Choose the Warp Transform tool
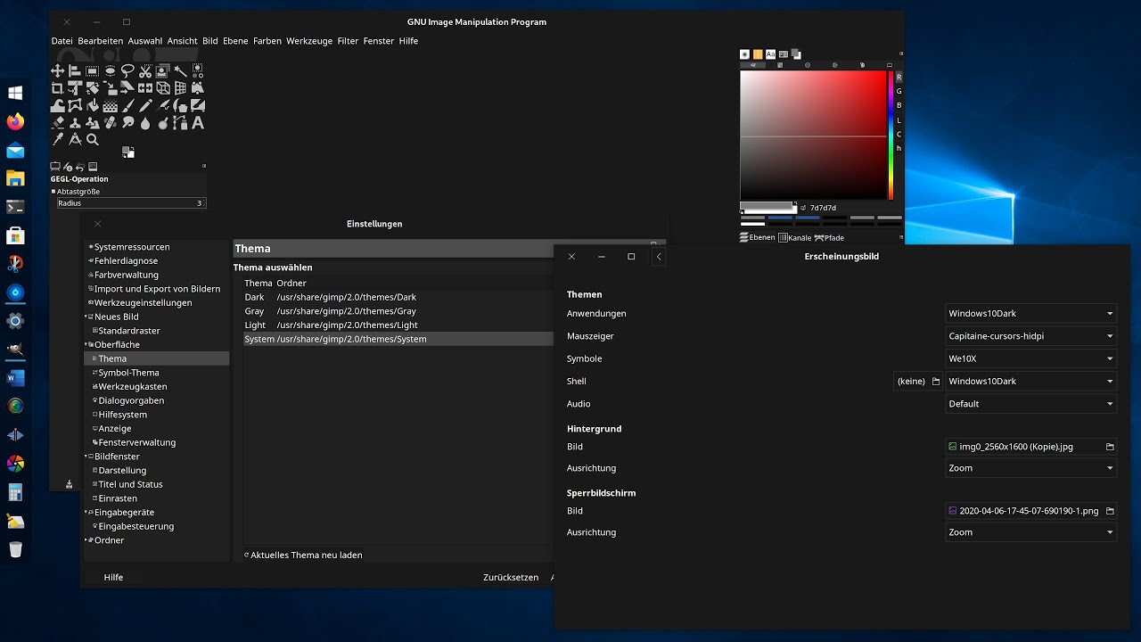The width and height of the screenshot is (1141, 642). (58, 106)
